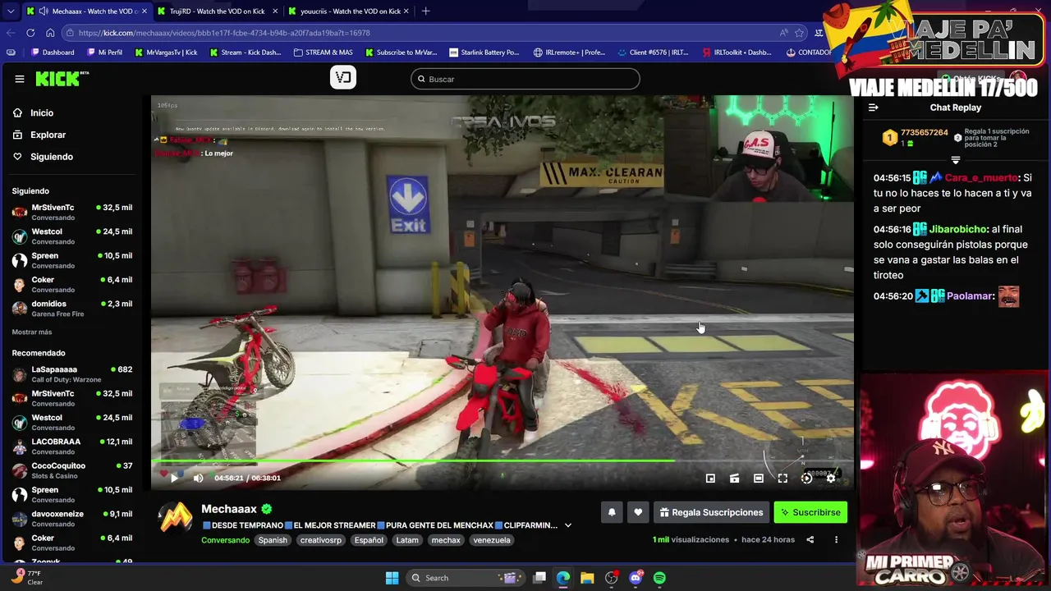Image resolution: width=1051 pixels, height=591 pixels.
Task: Expand the gift leaderboard chevron in chat
Action: pos(955,160)
